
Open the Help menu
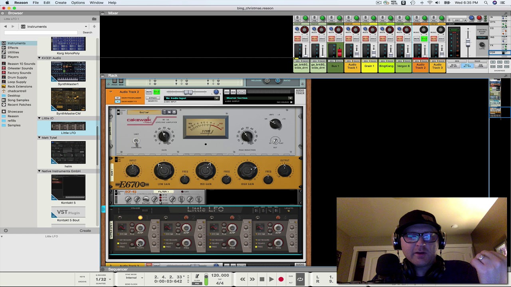(x=112, y=3)
